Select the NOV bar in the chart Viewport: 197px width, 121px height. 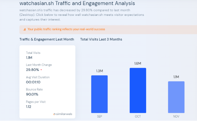tap(176, 97)
